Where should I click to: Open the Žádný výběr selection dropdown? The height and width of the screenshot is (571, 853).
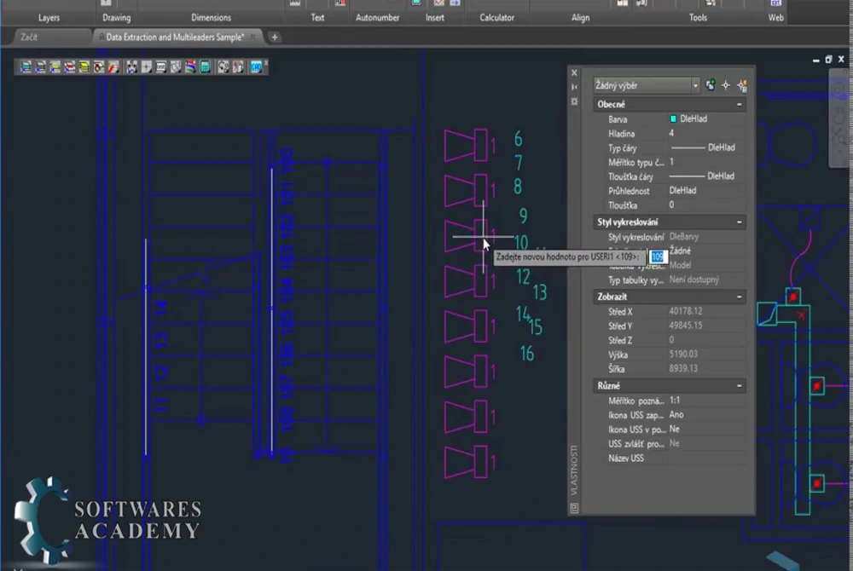click(x=647, y=85)
